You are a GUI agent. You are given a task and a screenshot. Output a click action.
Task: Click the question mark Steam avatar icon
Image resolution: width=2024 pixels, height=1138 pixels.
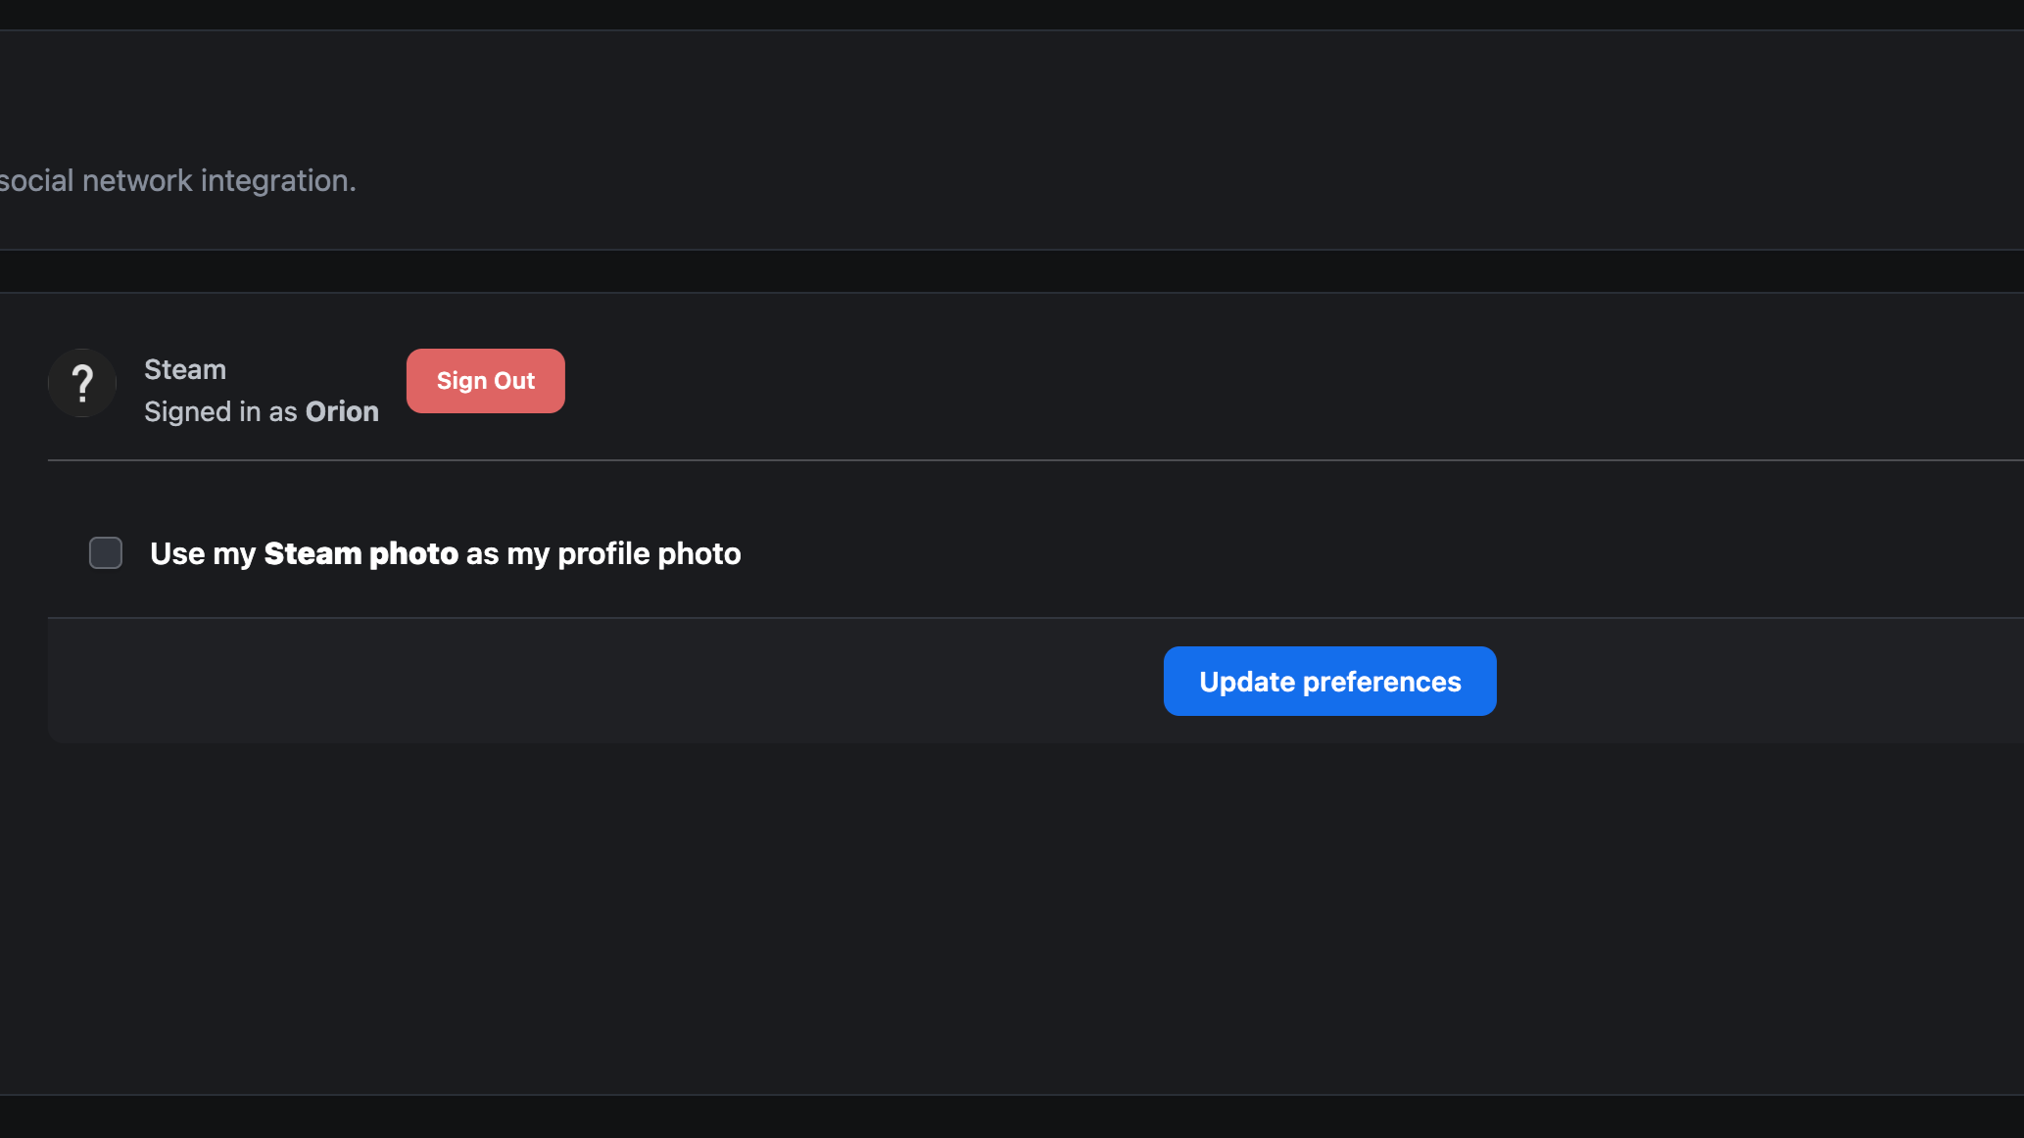82,383
